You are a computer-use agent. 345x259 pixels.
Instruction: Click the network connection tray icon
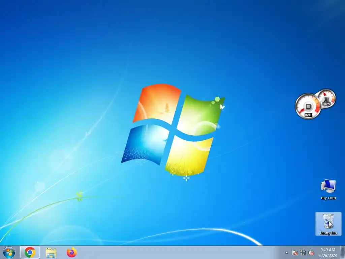coord(303,253)
